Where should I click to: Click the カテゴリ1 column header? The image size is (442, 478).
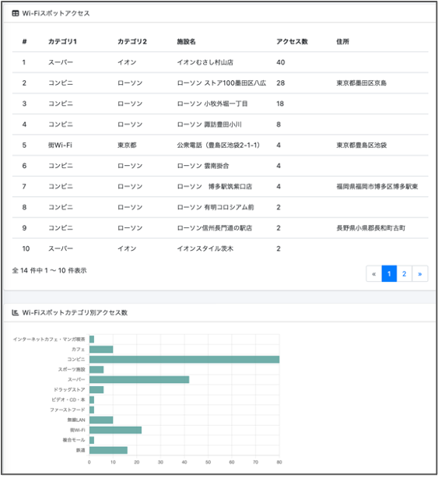pyautogui.click(x=63, y=42)
